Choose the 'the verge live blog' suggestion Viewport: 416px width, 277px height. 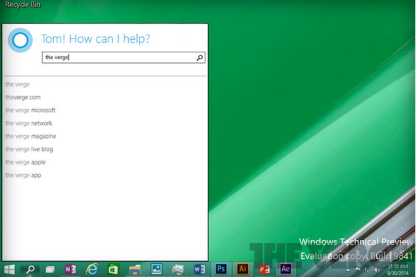[29, 150]
